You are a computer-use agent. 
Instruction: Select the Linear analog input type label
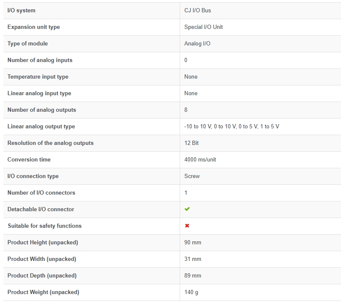click(x=39, y=93)
